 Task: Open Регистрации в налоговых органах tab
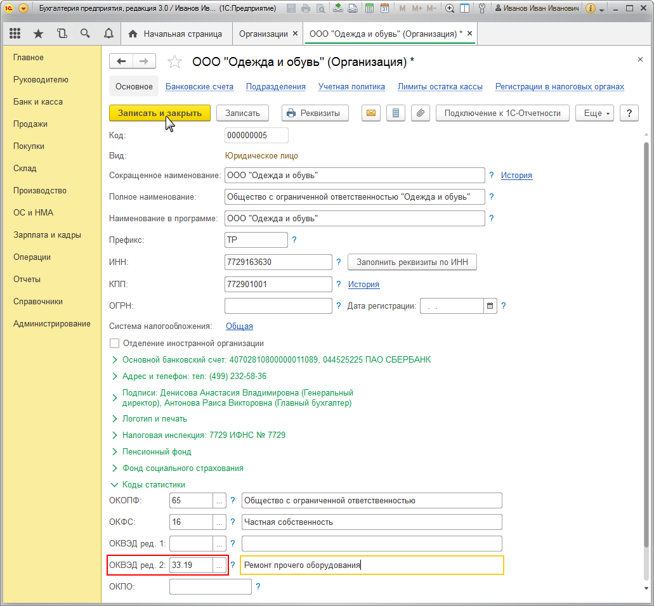559,87
